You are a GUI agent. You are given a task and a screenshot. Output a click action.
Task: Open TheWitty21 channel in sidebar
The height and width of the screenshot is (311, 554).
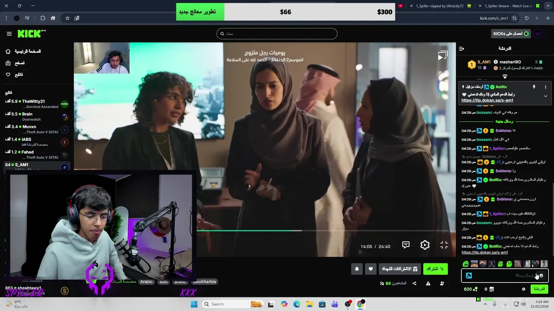click(x=37, y=104)
